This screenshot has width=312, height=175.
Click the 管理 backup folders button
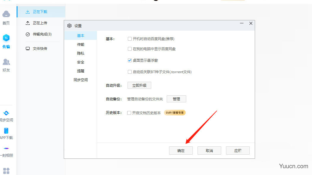[176, 99]
